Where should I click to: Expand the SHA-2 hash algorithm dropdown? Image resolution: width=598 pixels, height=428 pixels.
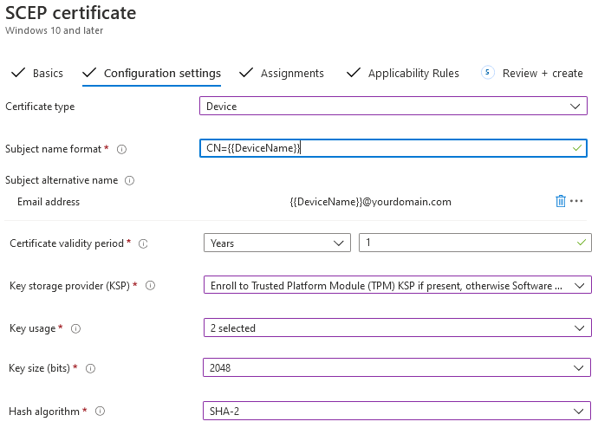coord(397,411)
